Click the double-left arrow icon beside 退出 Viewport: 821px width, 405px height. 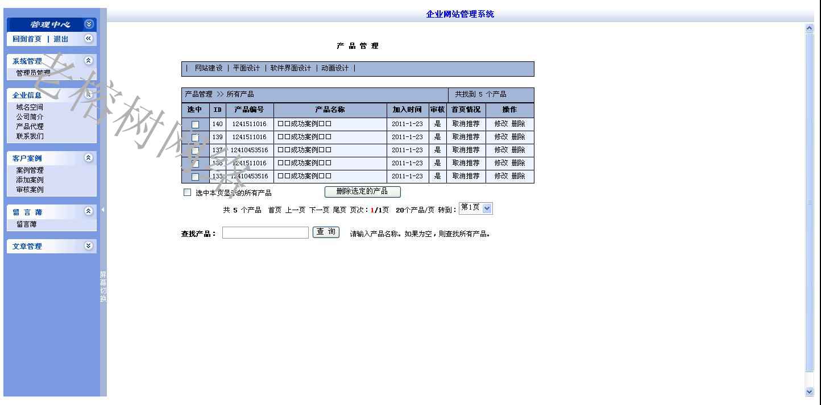point(88,39)
